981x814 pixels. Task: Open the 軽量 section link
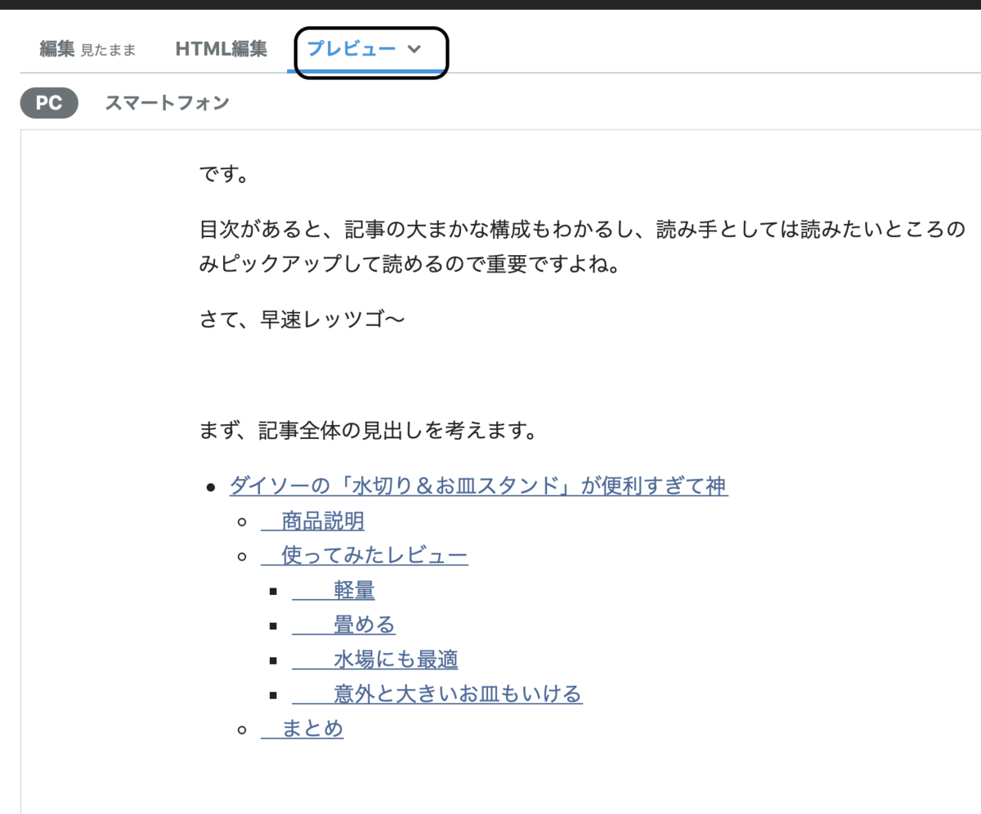click(352, 590)
